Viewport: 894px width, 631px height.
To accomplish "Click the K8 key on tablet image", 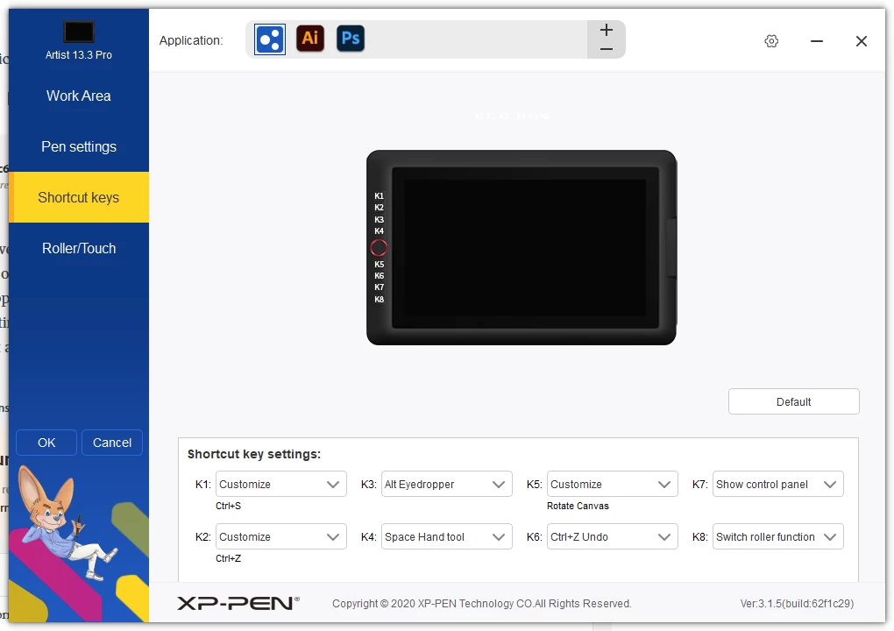I will click(x=380, y=299).
